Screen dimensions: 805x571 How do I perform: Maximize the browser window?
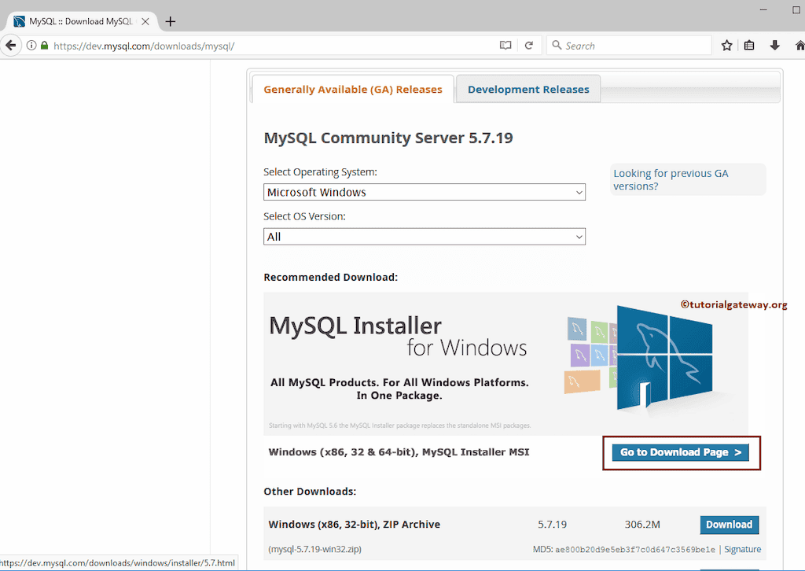click(796, 9)
